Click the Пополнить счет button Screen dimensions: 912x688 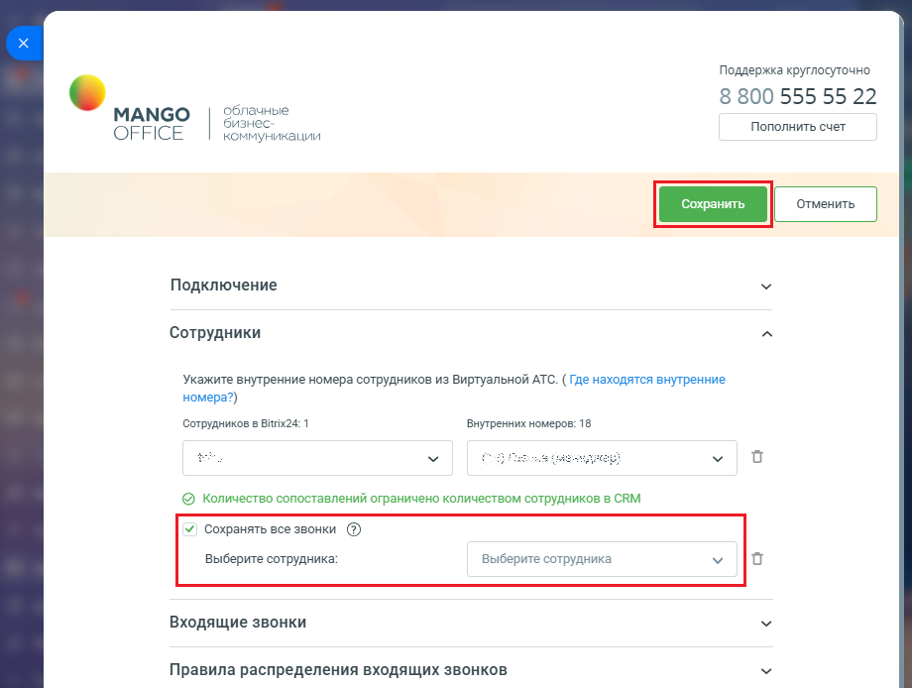pos(797,127)
